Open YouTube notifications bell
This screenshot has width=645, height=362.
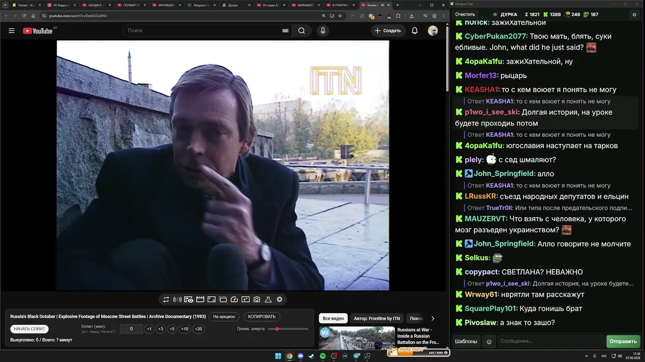tap(415, 31)
